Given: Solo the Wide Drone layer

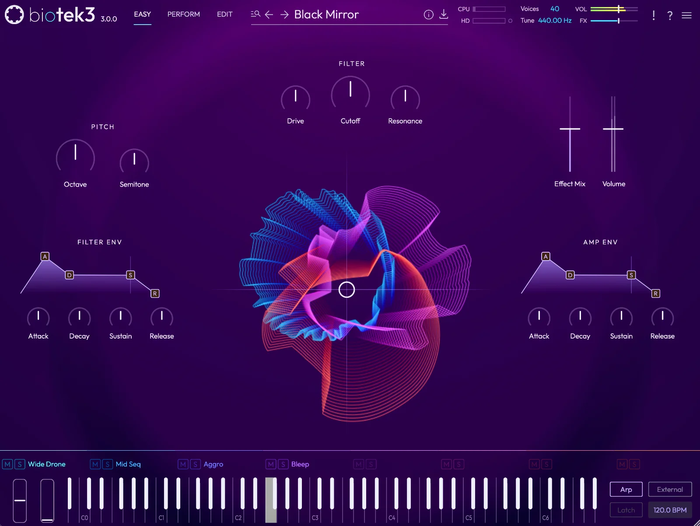Looking at the screenshot, I should [20, 464].
